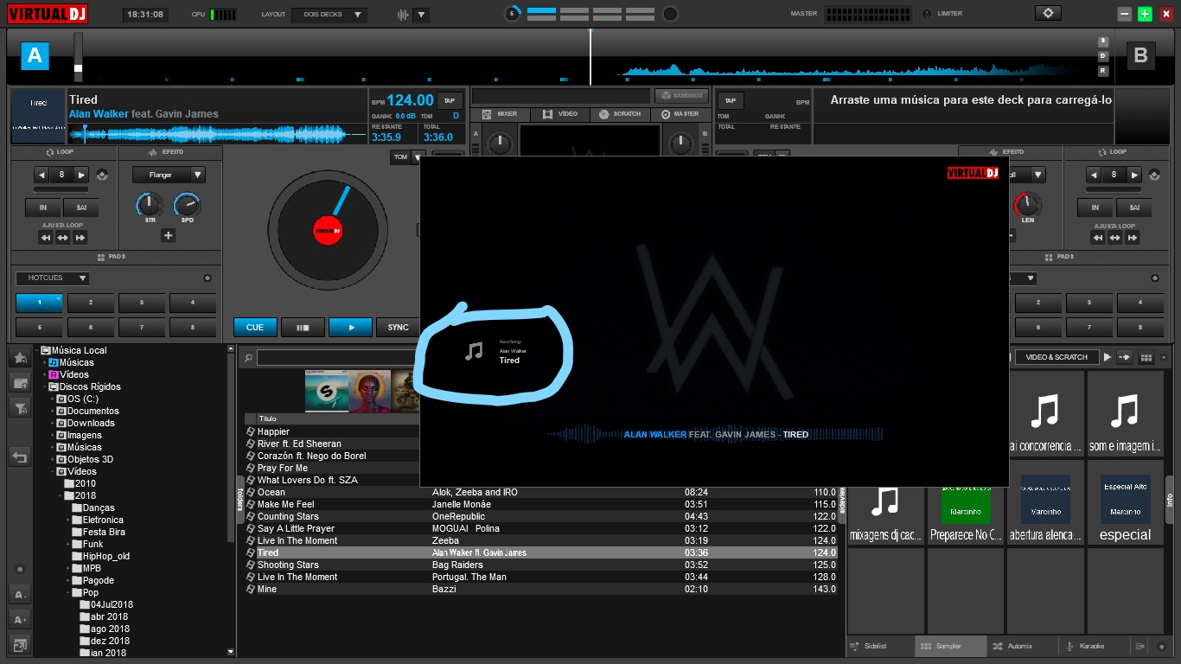Adjust Flanger SPD knob

tap(187, 205)
